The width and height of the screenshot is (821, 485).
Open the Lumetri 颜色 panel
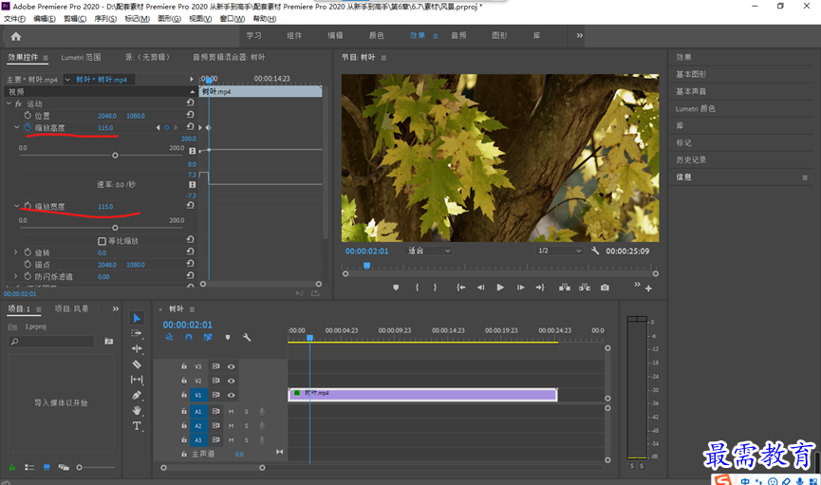696,109
